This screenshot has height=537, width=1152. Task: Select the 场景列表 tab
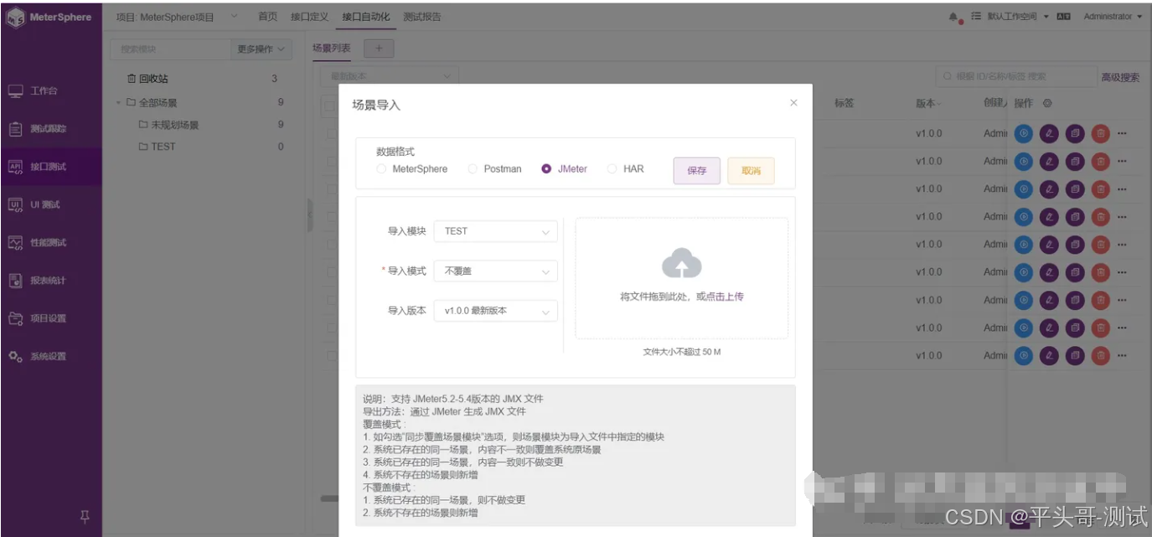click(x=332, y=49)
